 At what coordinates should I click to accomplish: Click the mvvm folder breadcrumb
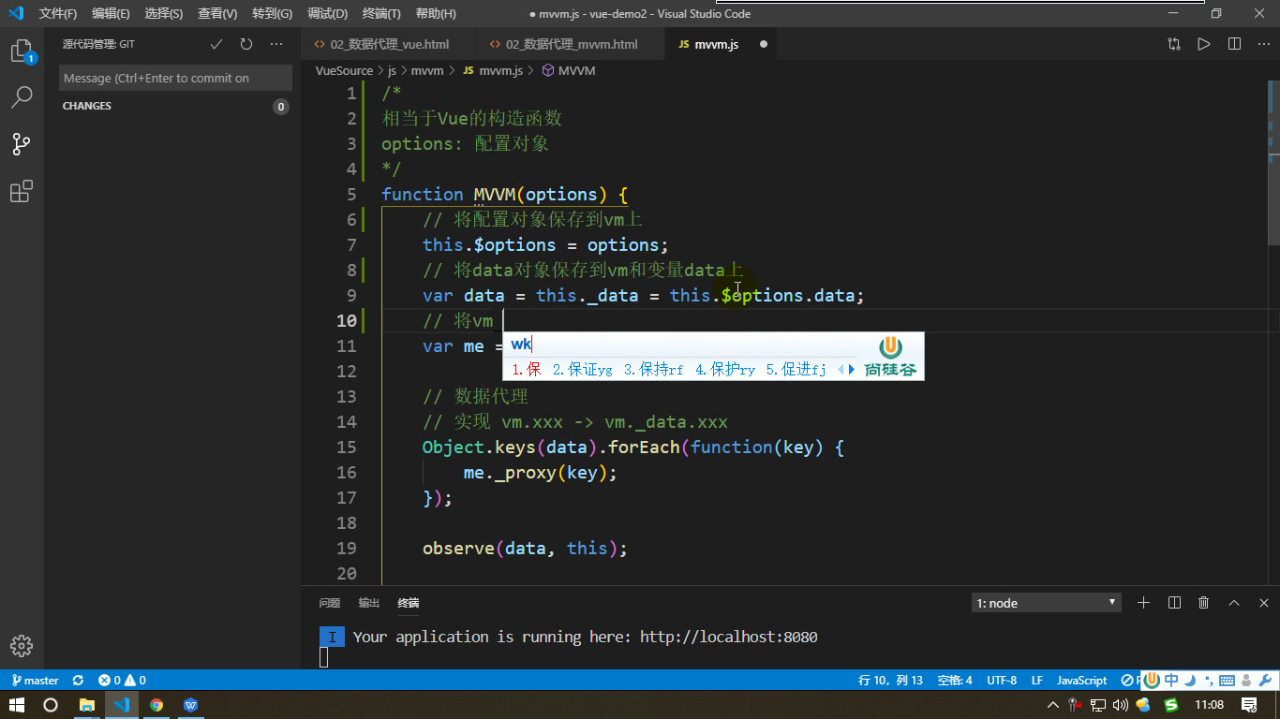427,70
